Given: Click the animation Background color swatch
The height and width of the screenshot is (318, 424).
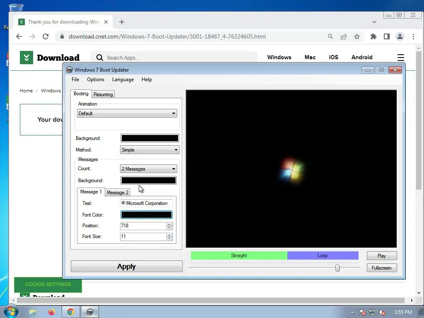Looking at the screenshot, I should click(149, 138).
